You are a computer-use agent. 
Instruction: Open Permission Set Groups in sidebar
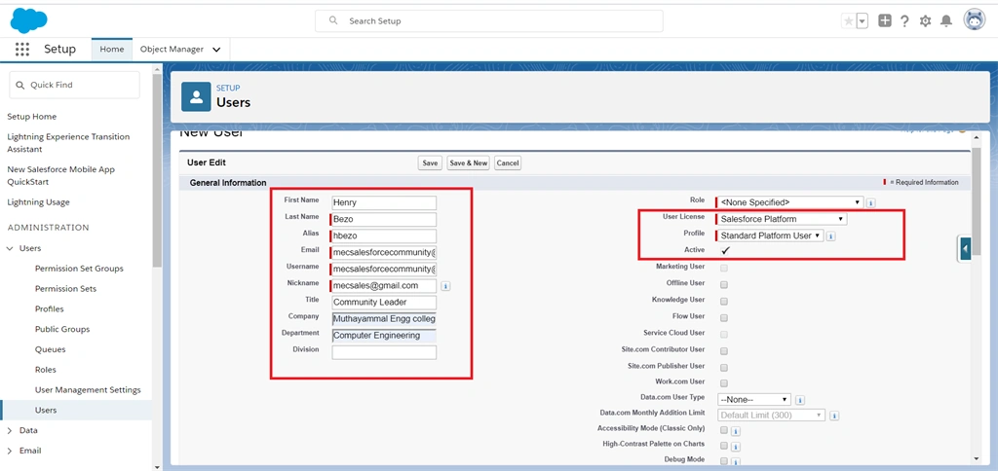coord(79,269)
